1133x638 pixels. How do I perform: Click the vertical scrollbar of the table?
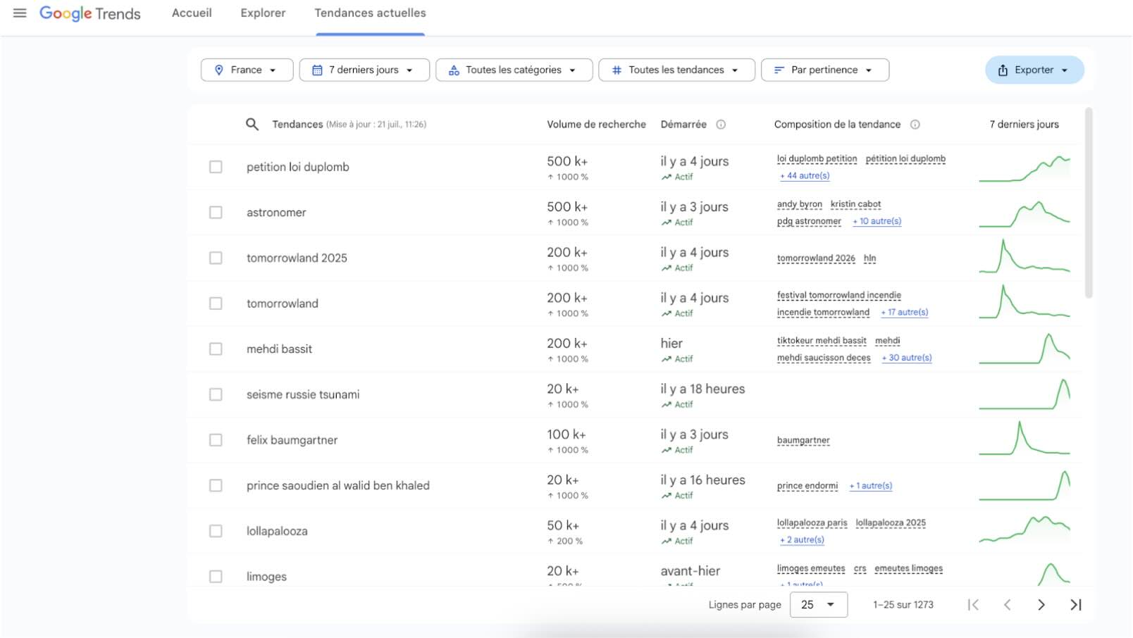1089,203
